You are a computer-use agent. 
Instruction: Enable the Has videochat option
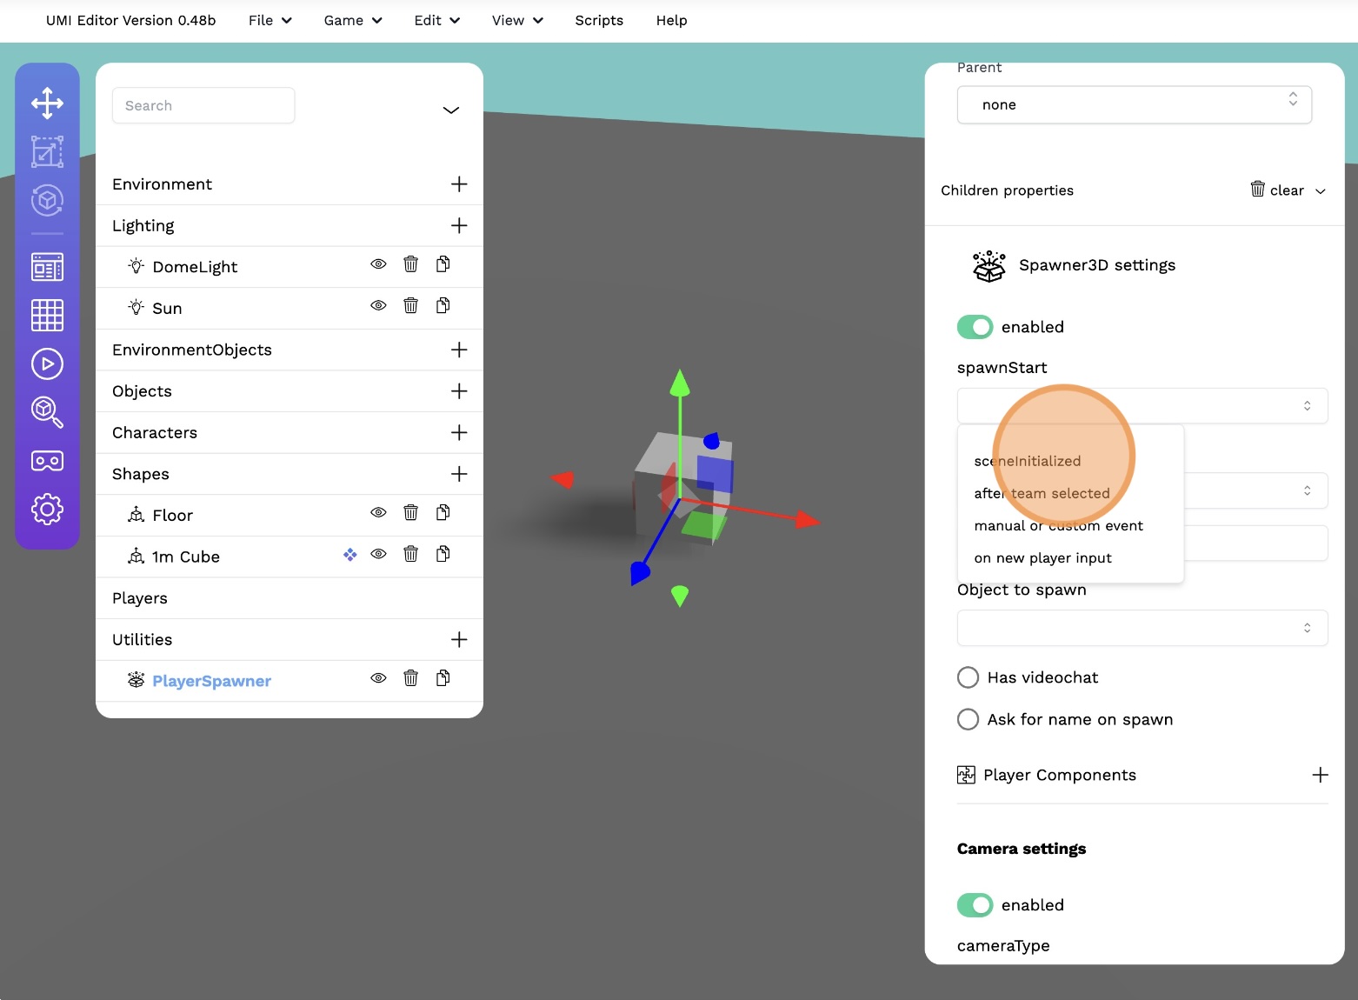coord(968,677)
